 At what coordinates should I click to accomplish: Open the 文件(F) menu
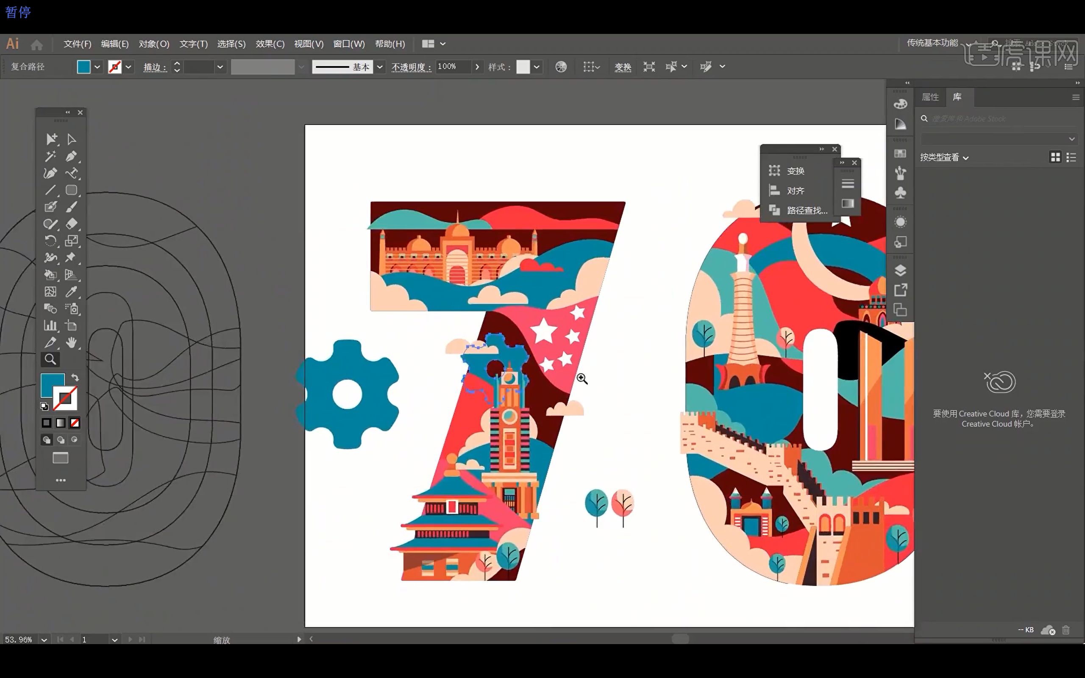[x=77, y=44]
